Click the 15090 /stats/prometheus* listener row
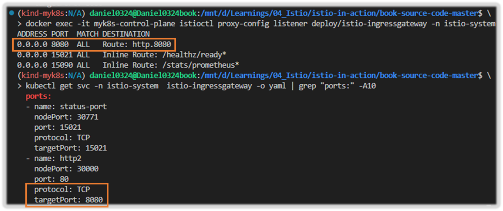 click(128, 65)
